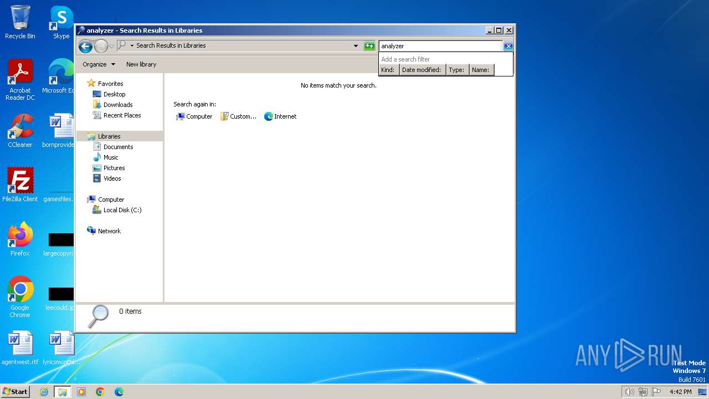Open Recent Places in navigation pane
This screenshot has height=399, width=709.
[x=122, y=115]
